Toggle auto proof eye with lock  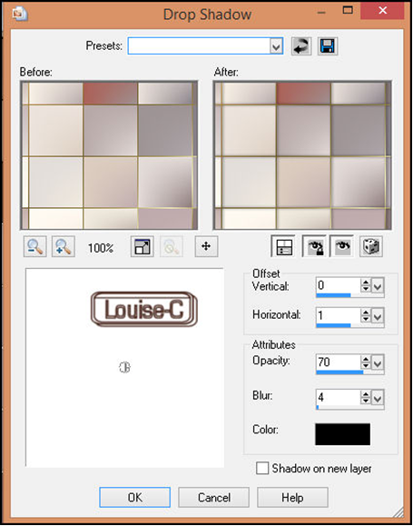point(314,246)
